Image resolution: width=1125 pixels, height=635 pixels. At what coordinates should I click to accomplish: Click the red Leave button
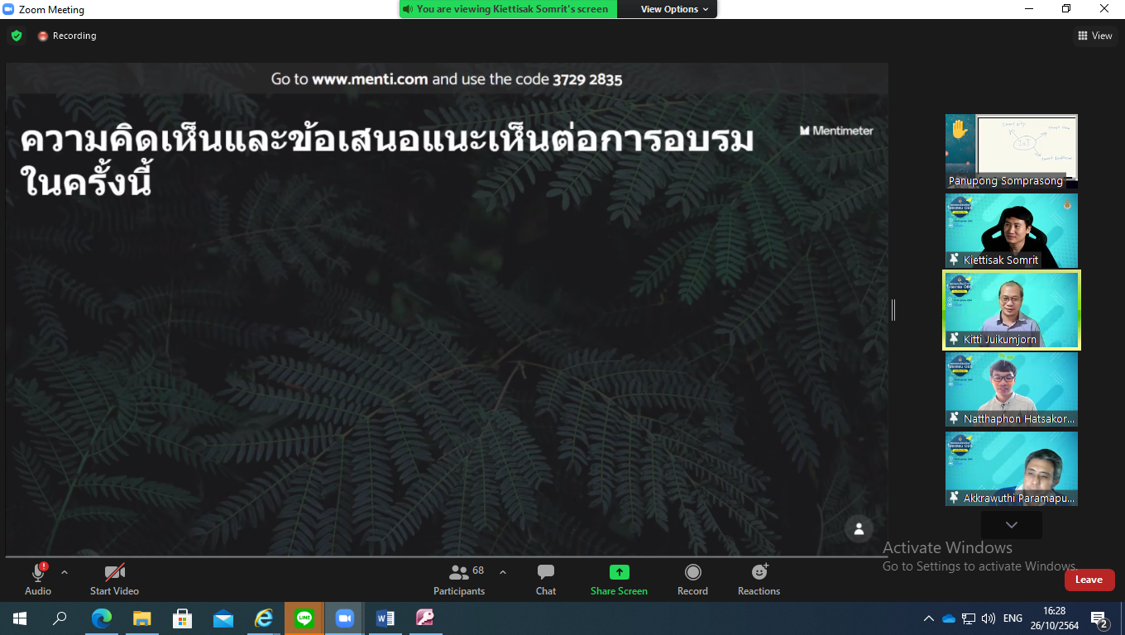point(1089,580)
